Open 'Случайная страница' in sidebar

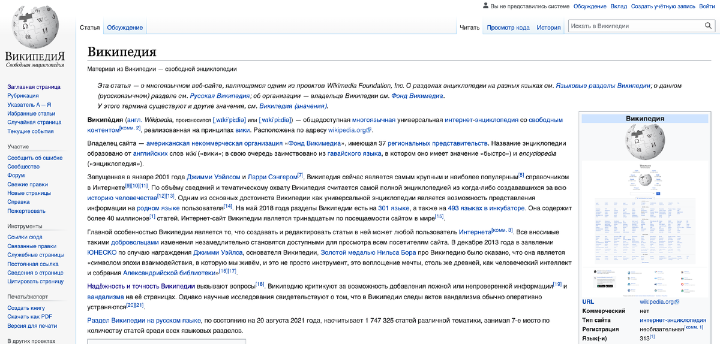point(34,122)
